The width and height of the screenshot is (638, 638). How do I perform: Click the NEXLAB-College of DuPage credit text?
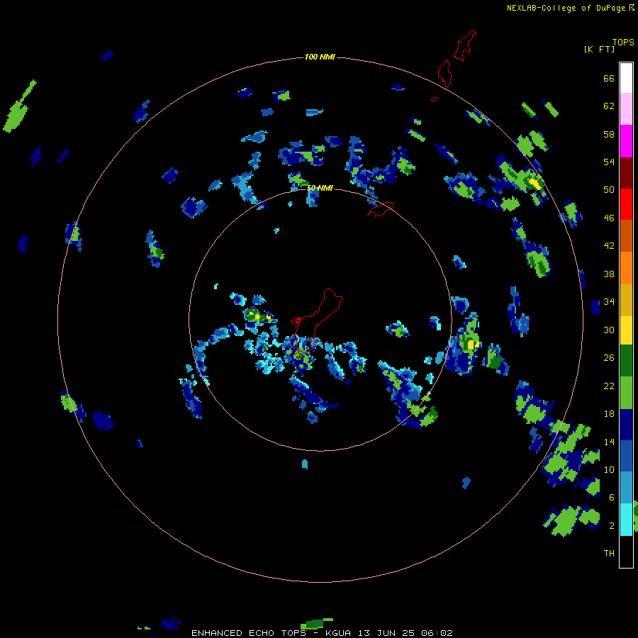[566, 8]
